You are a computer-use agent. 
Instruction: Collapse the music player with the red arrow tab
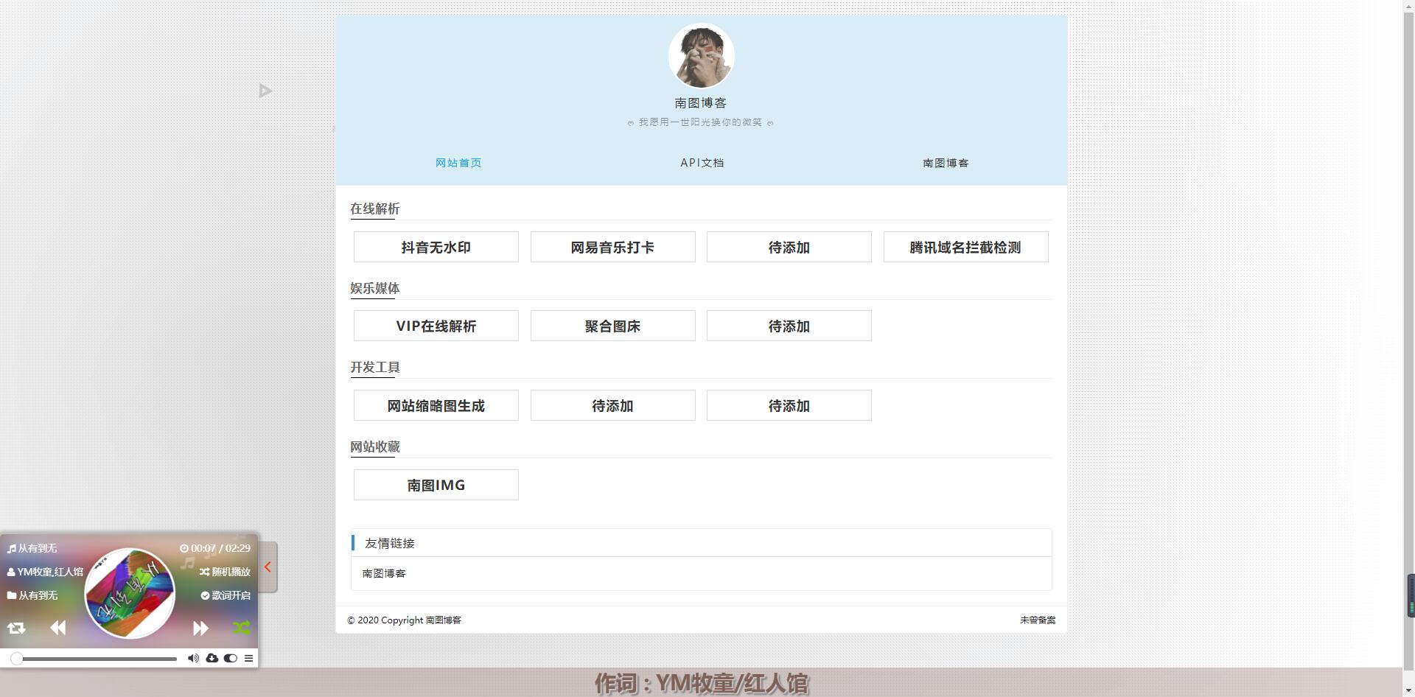tap(268, 567)
